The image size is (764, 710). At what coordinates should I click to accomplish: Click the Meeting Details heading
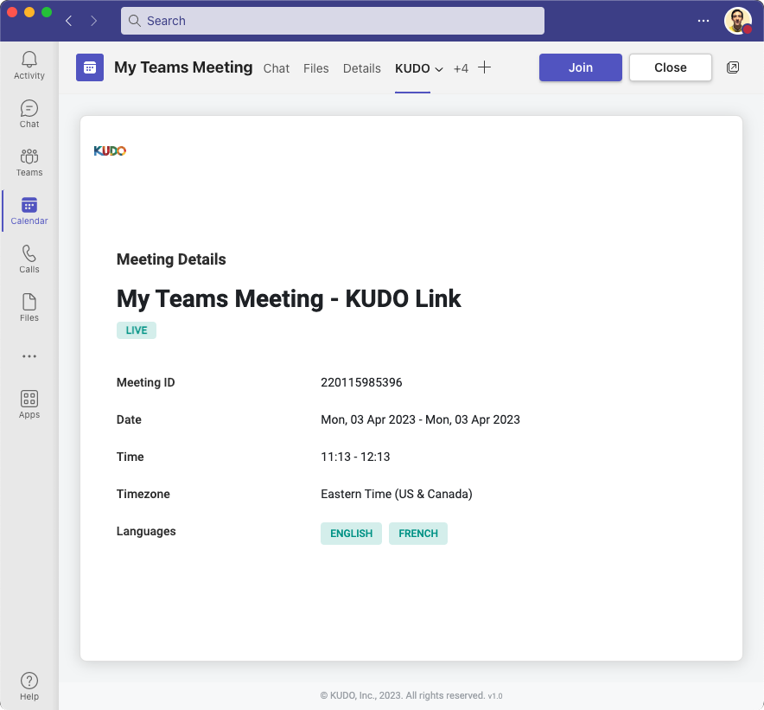click(171, 259)
